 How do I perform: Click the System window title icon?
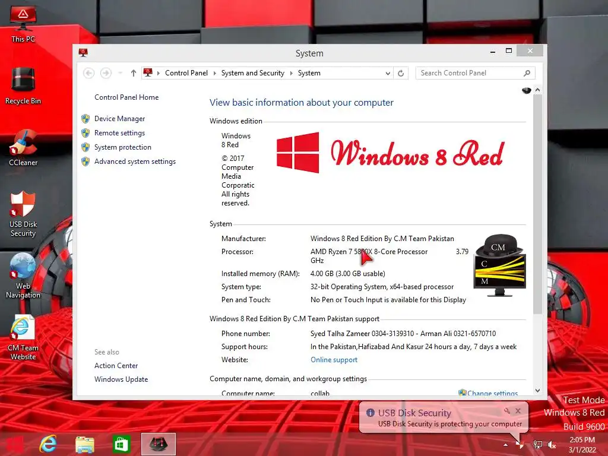(x=83, y=53)
